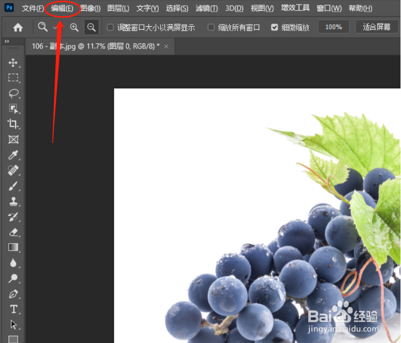Image resolution: width=401 pixels, height=343 pixels.
Task: Open the 帮助(H) menu
Action: [360, 9]
